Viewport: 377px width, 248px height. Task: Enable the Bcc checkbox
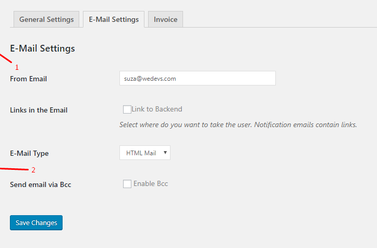coord(127,184)
